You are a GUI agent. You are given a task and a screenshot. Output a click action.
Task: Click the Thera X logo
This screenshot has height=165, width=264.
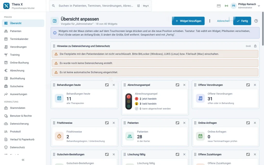(6, 6)
